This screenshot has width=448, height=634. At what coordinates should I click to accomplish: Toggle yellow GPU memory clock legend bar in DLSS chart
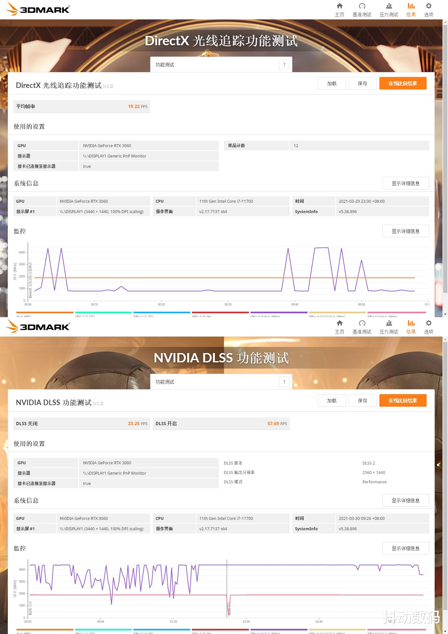337,630
